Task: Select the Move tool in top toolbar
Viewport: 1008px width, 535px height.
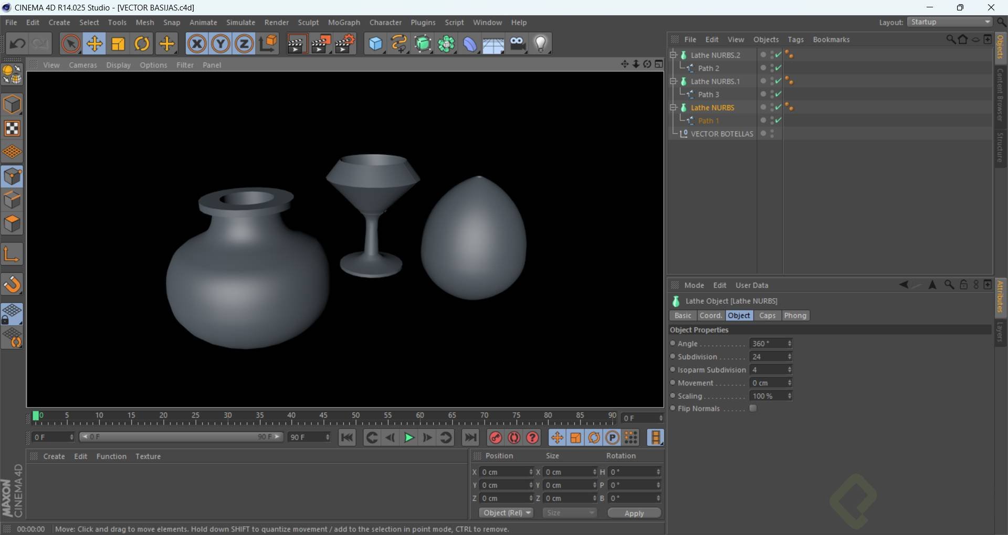Action: 94,44
